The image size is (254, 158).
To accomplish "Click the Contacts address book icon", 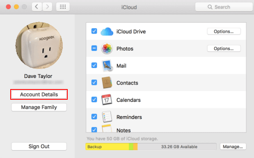I will [x=107, y=82].
